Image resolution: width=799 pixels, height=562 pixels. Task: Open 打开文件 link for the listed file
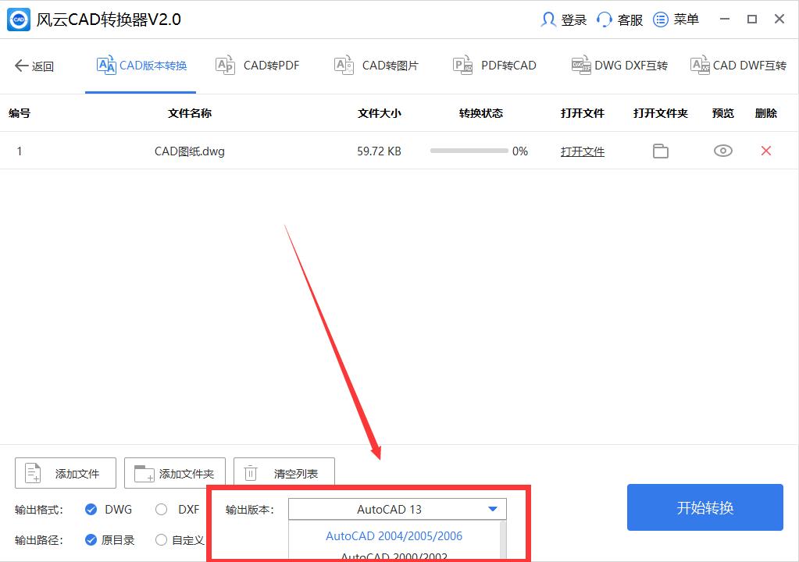(x=582, y=151)
